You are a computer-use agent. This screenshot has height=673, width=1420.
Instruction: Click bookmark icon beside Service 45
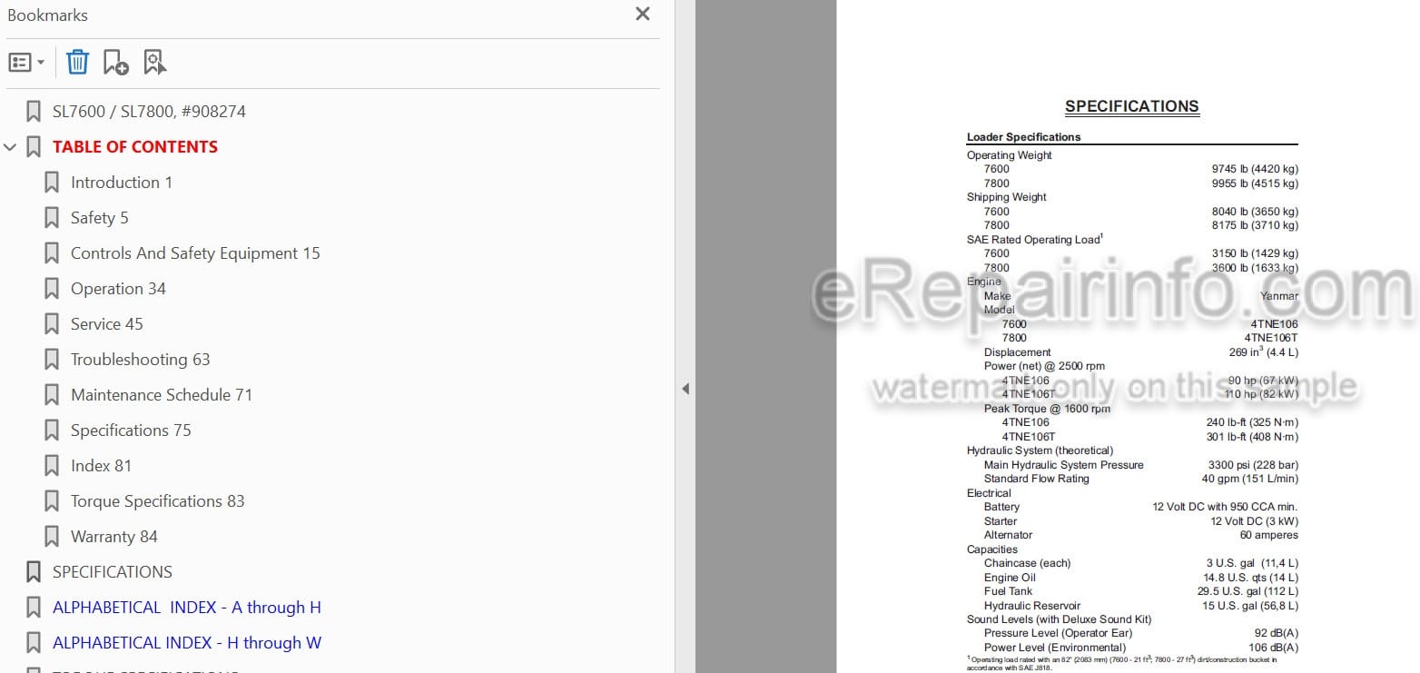pyautogui.click(x=52, y=324)
